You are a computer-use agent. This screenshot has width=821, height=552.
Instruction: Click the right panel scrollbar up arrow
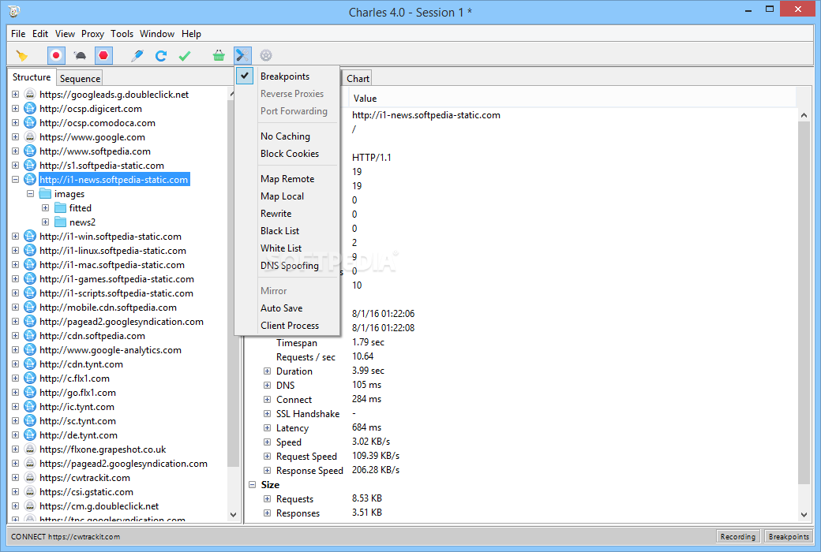coord(804,115)
